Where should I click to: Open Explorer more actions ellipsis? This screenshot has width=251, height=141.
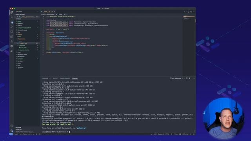[x=38, y=12]
